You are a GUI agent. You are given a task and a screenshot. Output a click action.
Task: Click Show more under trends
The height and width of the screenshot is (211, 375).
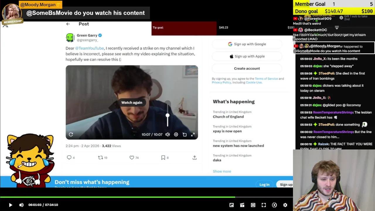(222, 171)
